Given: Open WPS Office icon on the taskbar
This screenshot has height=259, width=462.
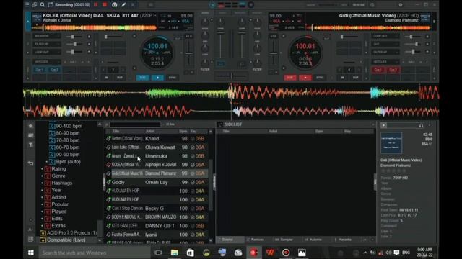Looking at the screenshot, I should (x=270, y=253).
